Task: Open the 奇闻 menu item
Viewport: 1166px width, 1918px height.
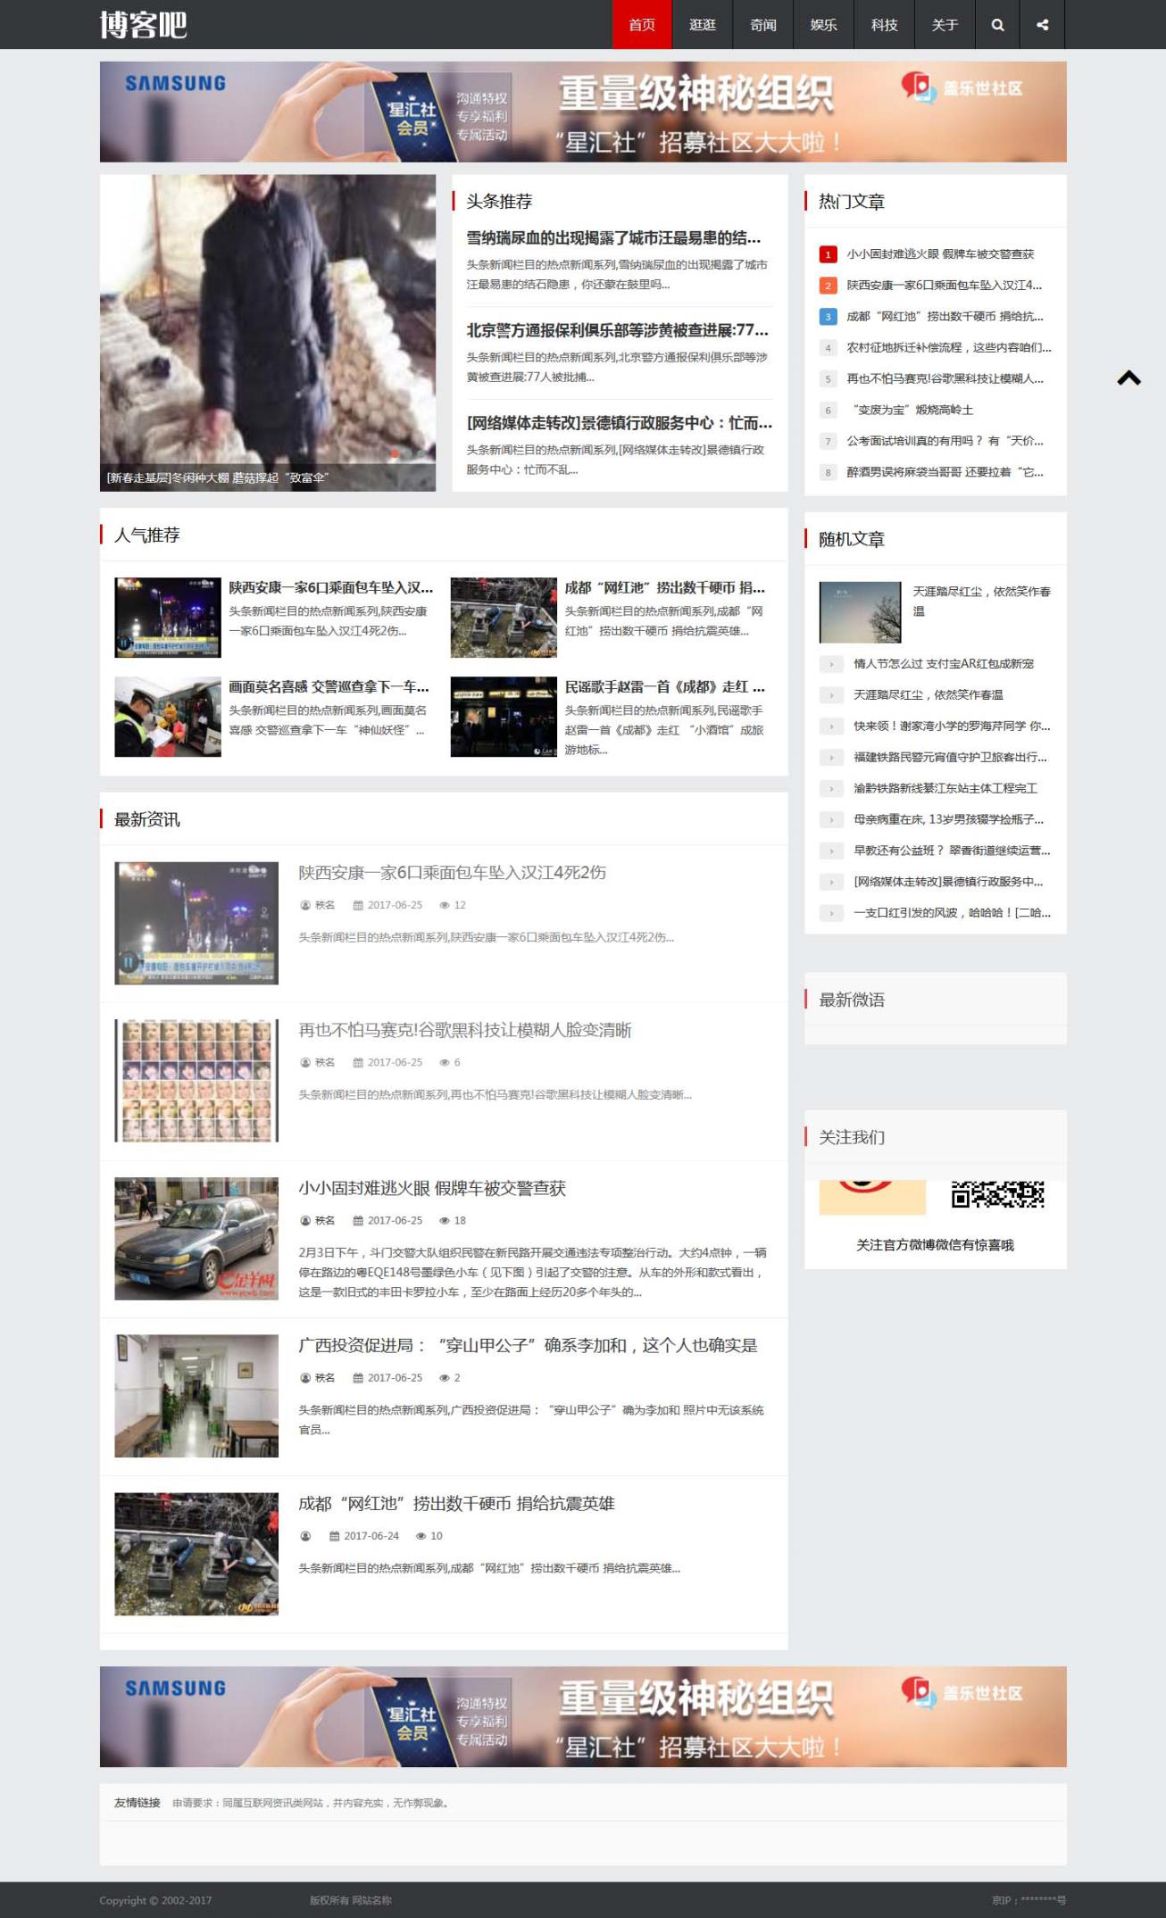Action: [x=763, y=25]
